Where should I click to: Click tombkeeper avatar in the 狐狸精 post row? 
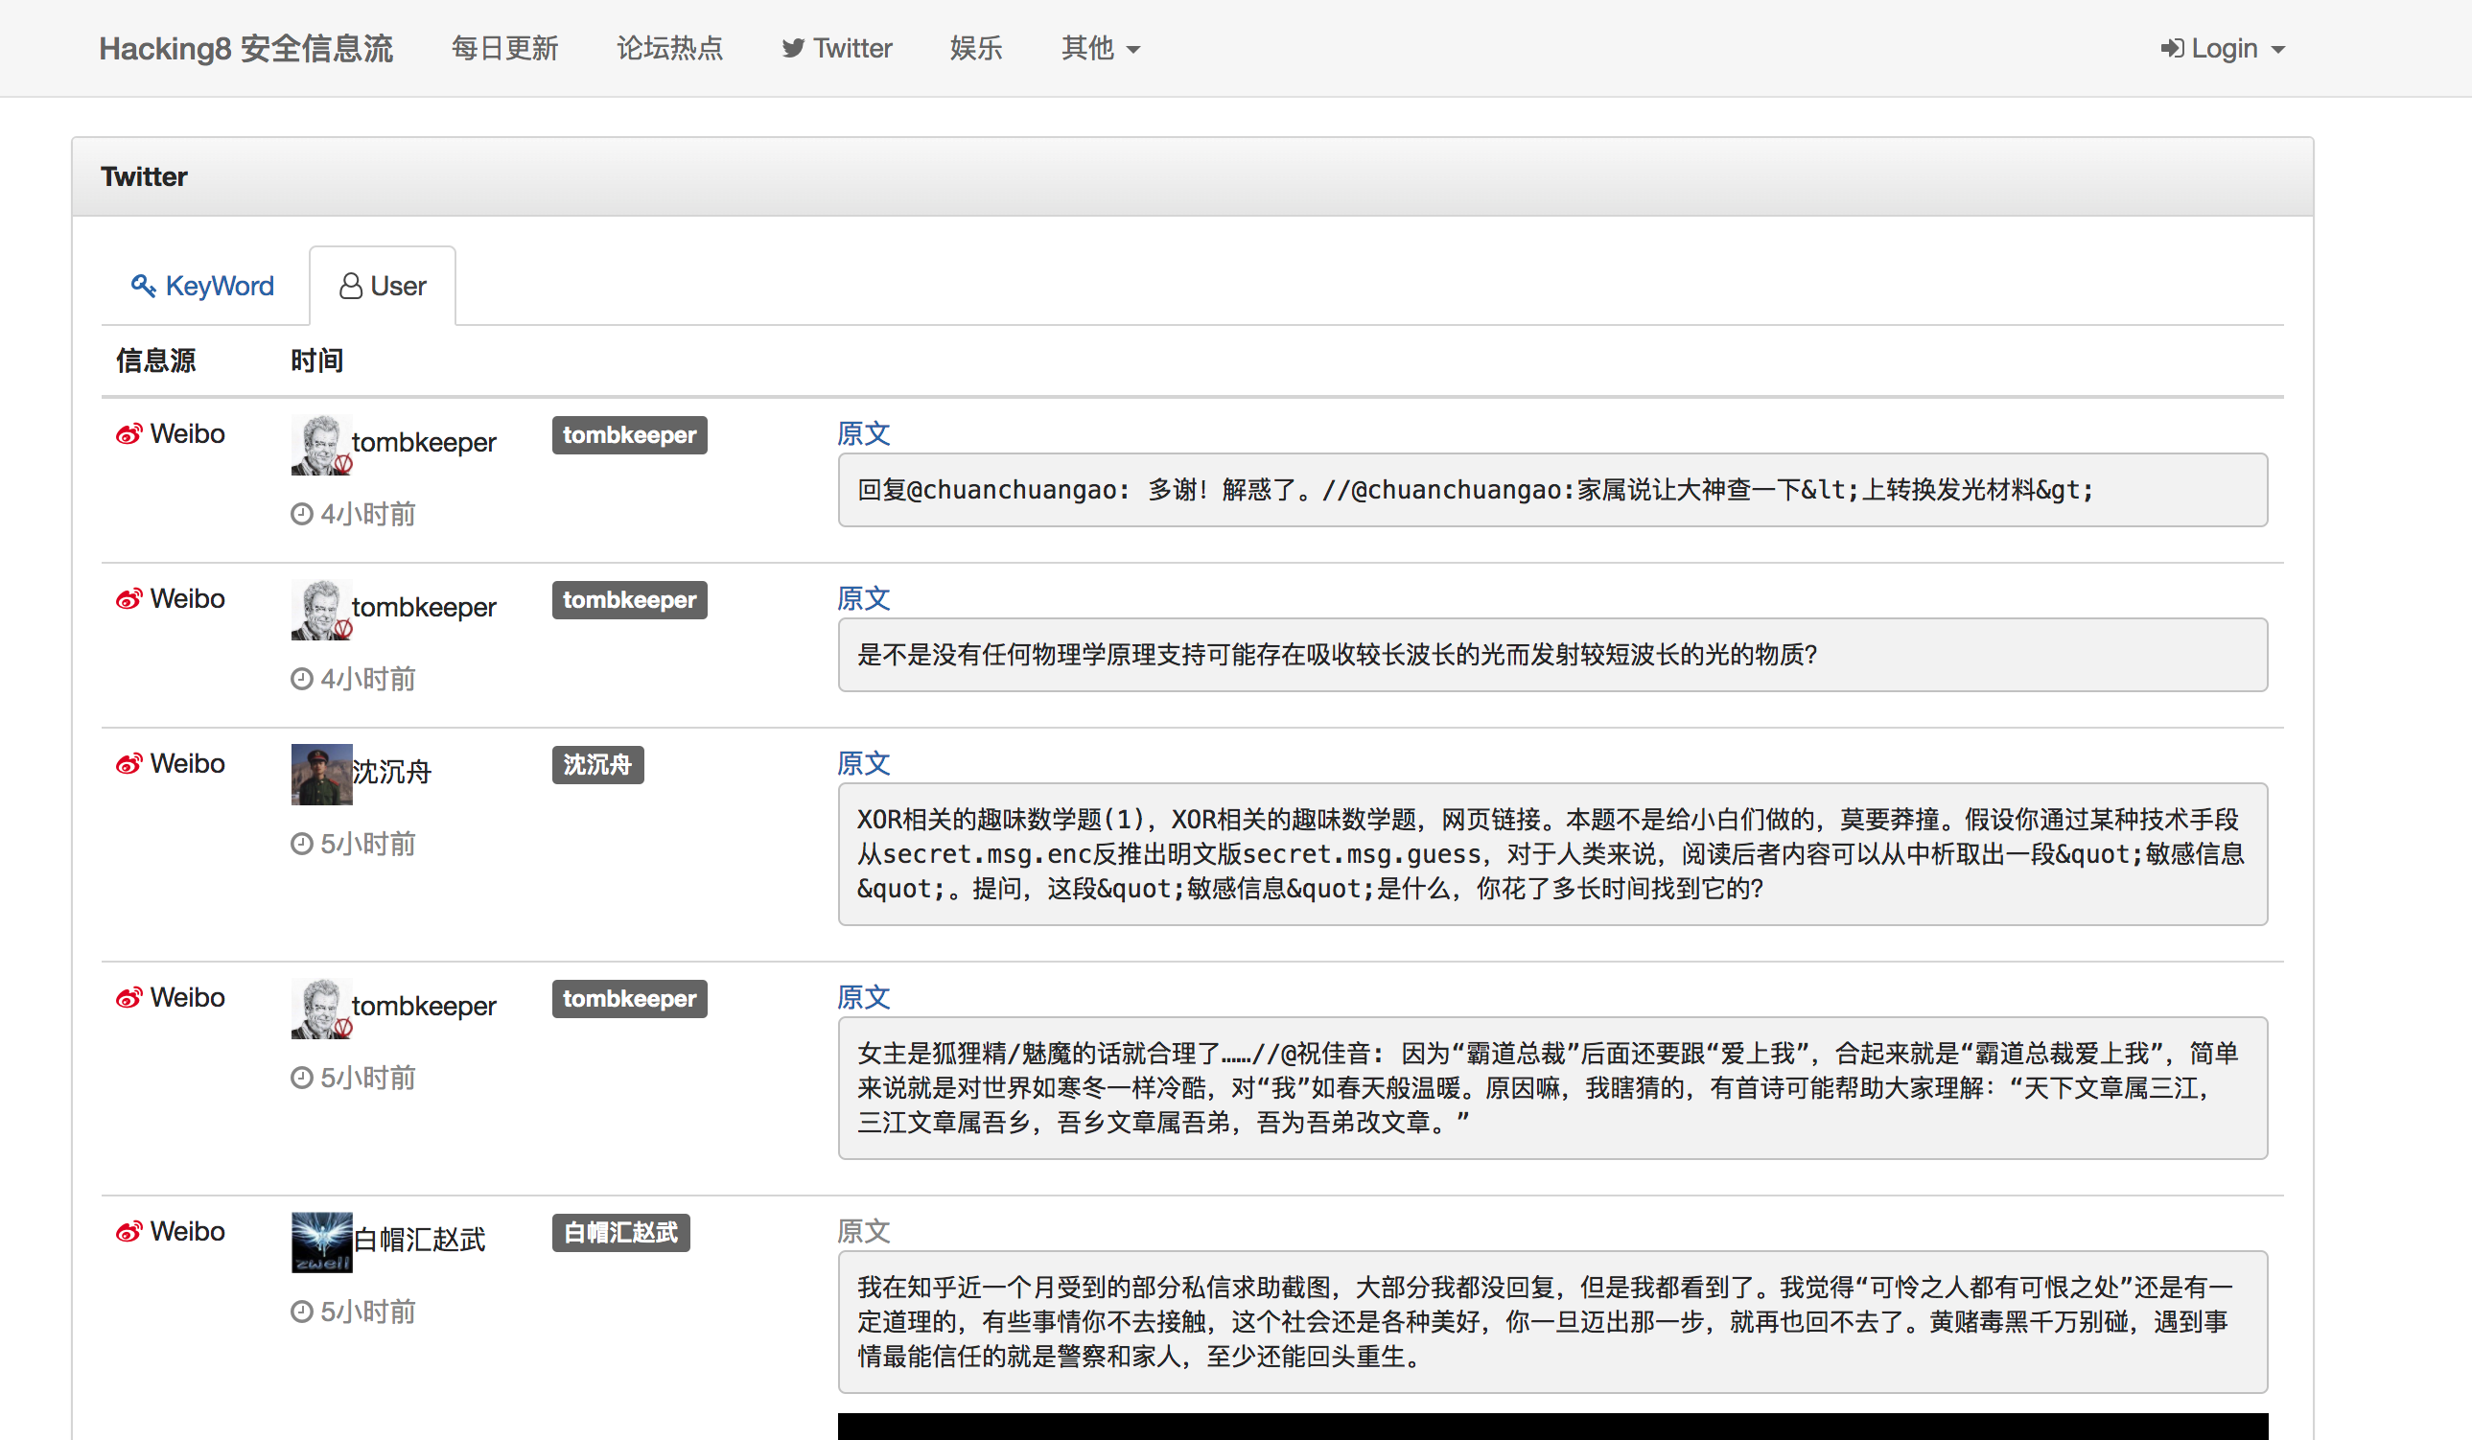click(322, 1010)
